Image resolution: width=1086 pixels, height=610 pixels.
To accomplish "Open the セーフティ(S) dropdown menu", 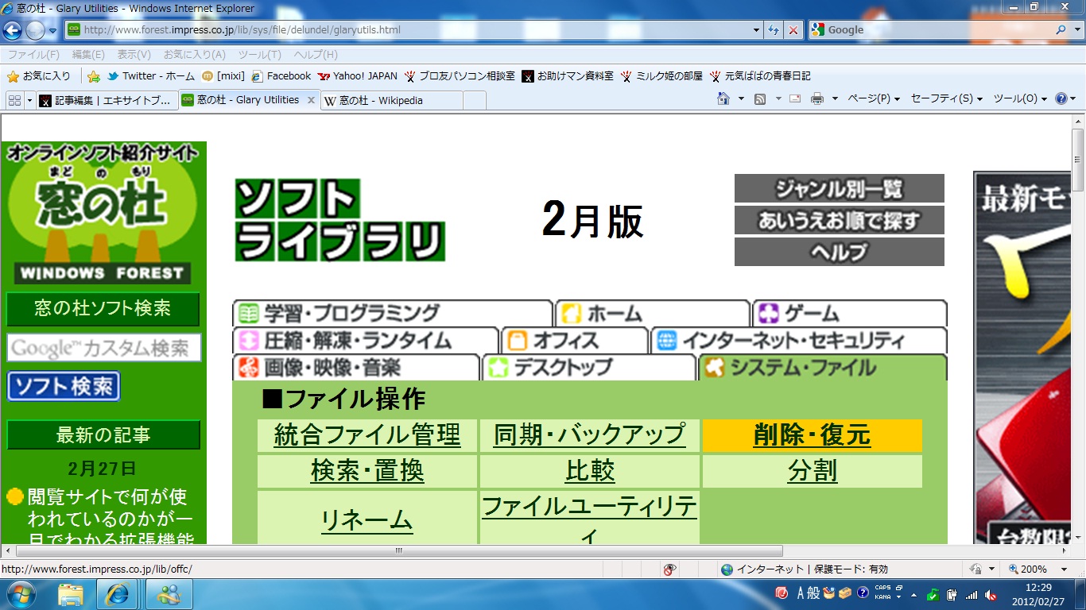I will pos(947,99).
